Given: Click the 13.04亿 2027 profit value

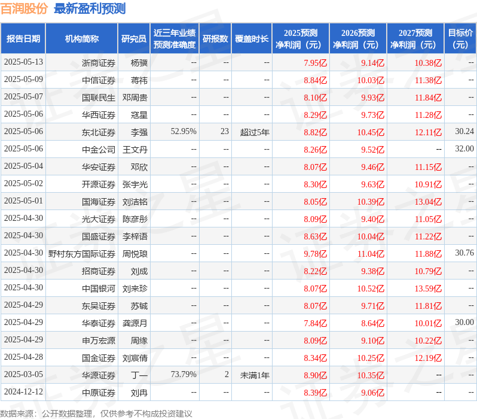Looking at the screenshot, I should tap(428, 202).
